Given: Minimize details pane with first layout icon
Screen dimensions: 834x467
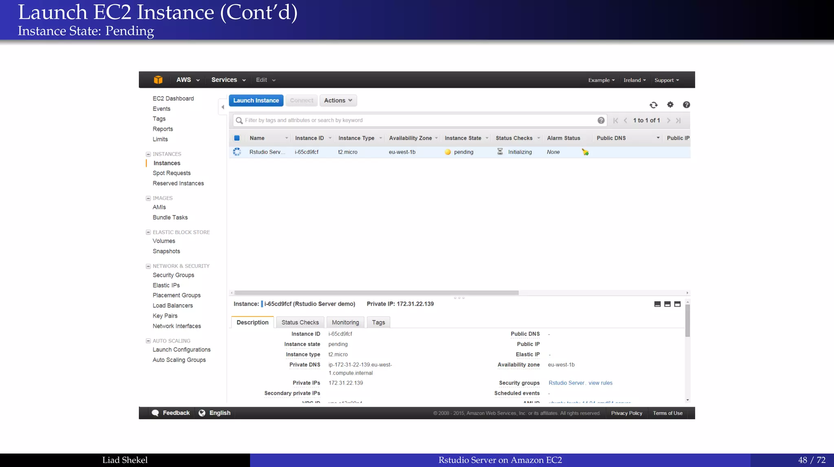Looking at the screenshot, I should (657, 304).
